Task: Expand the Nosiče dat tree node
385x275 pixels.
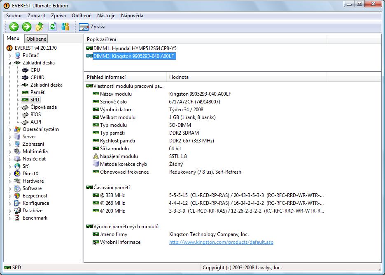Action: 10,159
